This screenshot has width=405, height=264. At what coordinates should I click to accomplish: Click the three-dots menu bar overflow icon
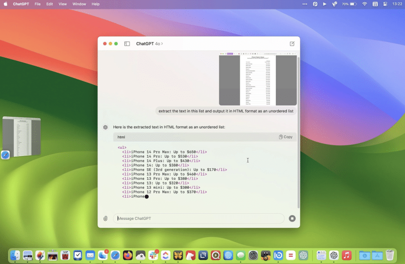[x=305, y=4]
